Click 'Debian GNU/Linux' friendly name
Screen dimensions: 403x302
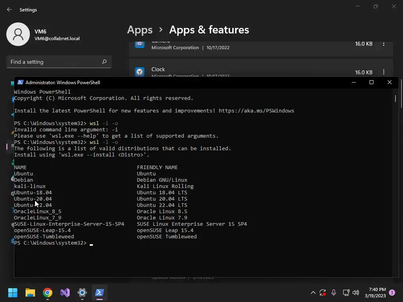(x=162, y=180)
